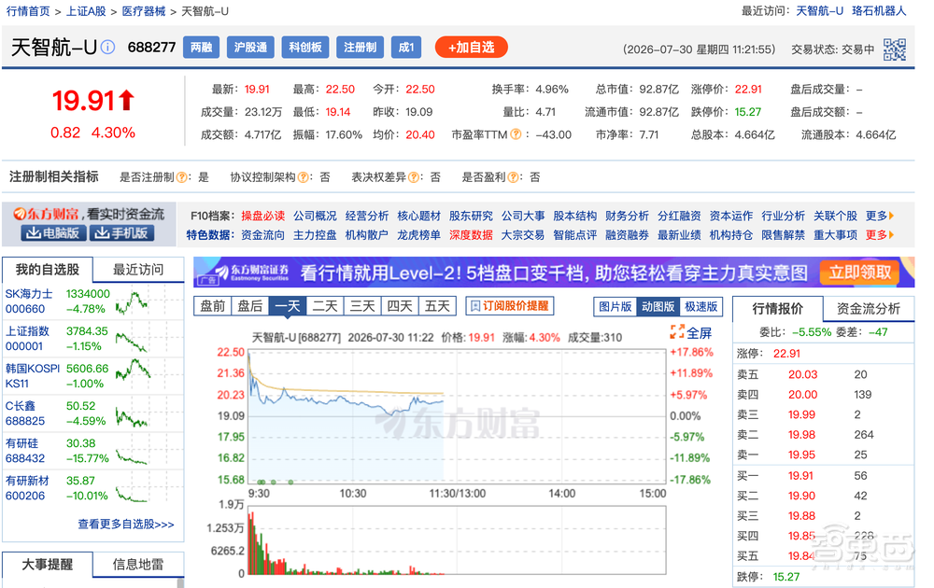The width and height of the screenshot is (934, 588).
Task: Expand 更多 in the 特色数据 row
Action: tap(880, 235)
